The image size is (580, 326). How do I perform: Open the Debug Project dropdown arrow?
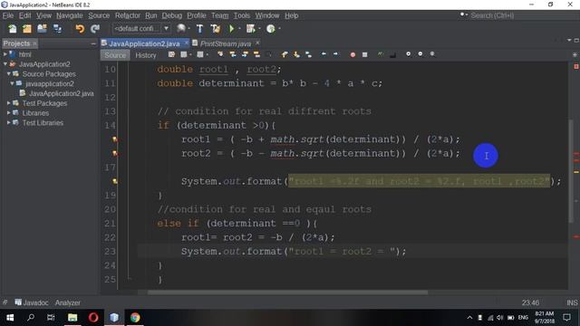click(259, 28)
